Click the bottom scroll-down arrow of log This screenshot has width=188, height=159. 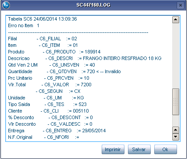[176, 137]
